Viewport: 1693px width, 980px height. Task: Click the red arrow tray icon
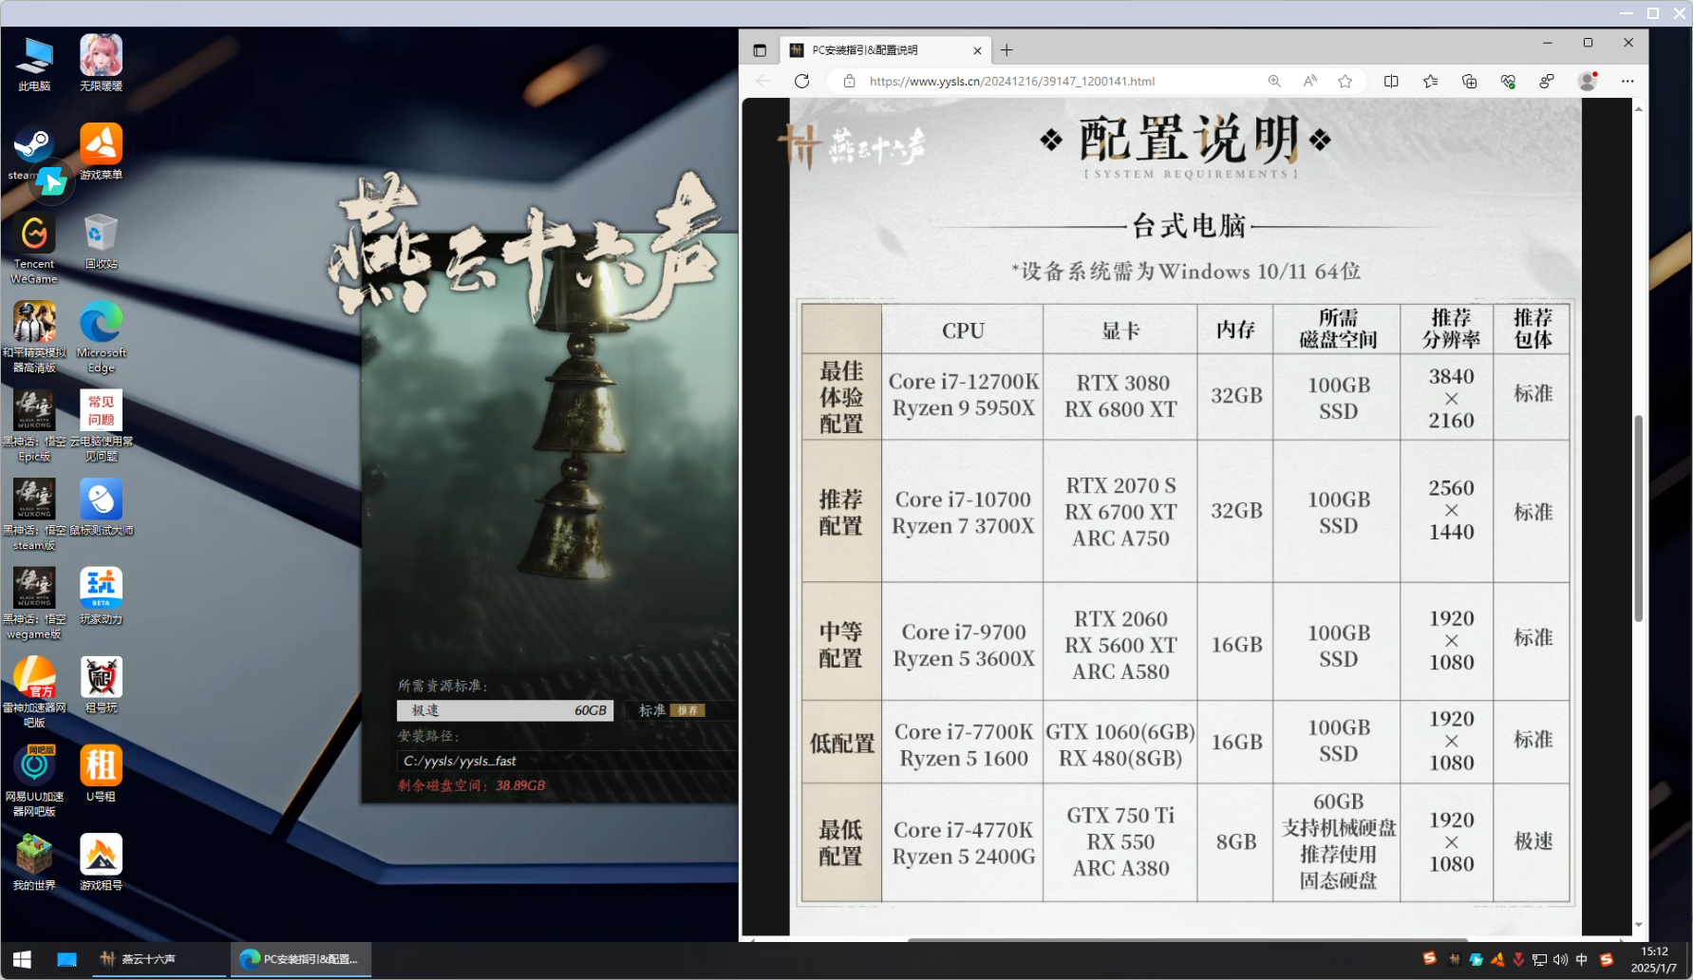[x=1518, y=959]
